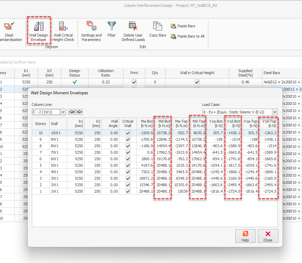The width and height of the screenshot is (302, 263).
Task: Click the Help button in dialog
Action: click(x=245, y=236)
